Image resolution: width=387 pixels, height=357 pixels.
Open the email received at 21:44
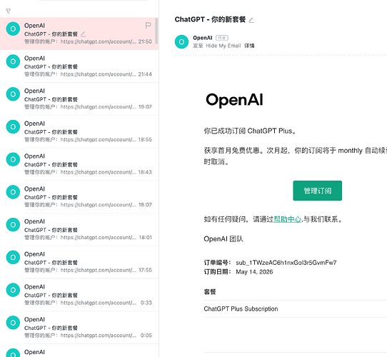point(79,66)
